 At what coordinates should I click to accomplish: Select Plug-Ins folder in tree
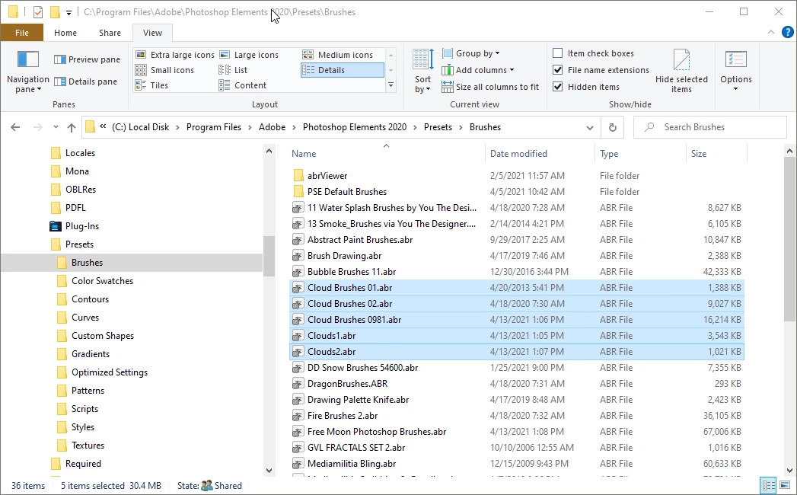tap(82, 226)
